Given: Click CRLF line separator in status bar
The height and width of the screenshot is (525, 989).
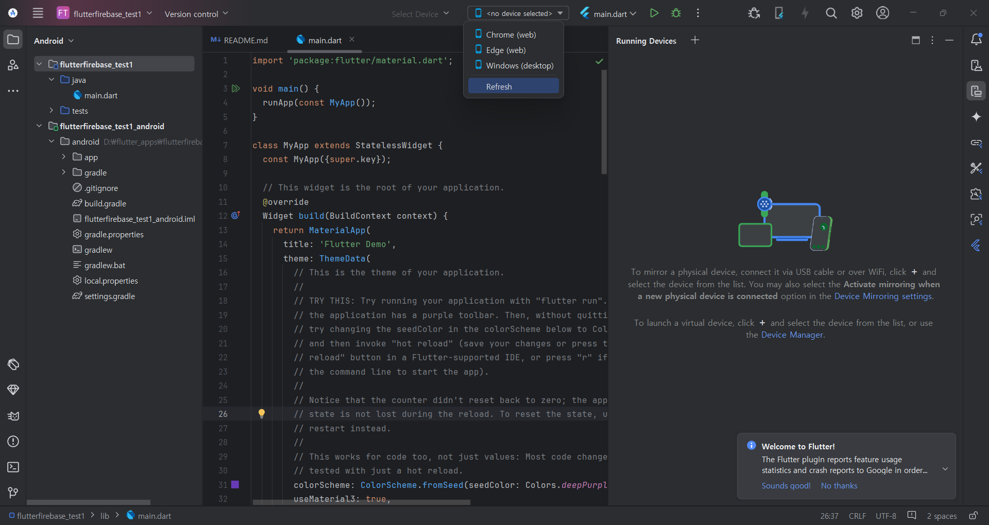Looking at the screenshot, I should pyautogui.click(x=857, y=516).
